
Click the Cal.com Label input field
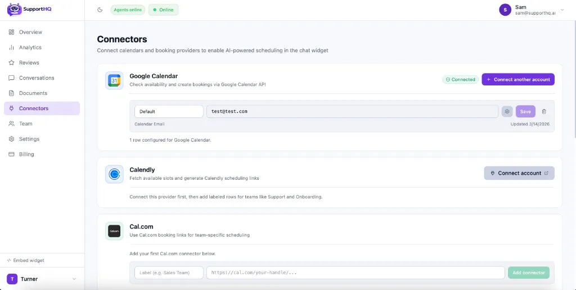coord(169,273)
